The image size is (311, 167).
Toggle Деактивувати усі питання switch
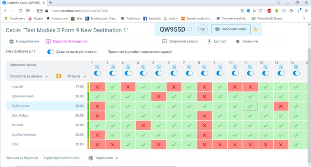[51, 52]
